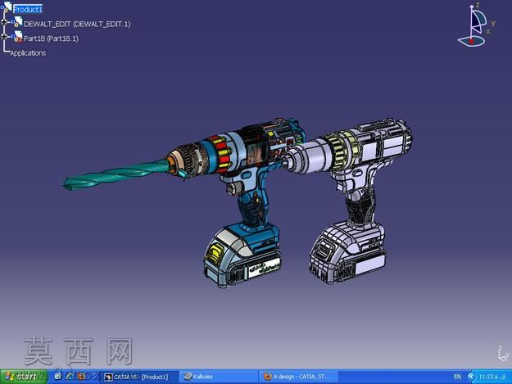The image size is (512, 384).
Task: Switch to the Kalkules taskbar window
Action: (x=219, y=377)
